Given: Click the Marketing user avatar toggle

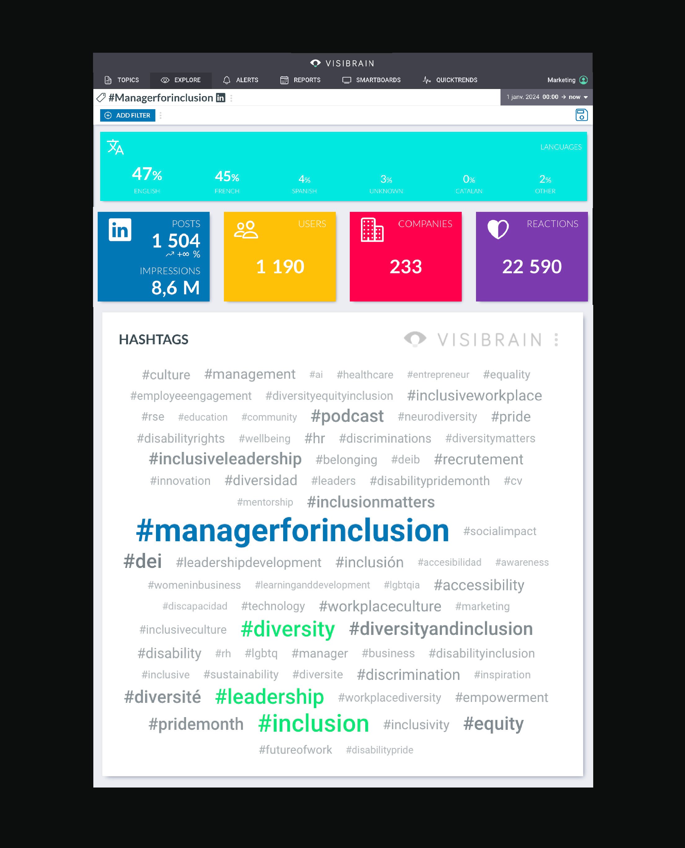Looking at the screenshot, I should coord(581,80).
